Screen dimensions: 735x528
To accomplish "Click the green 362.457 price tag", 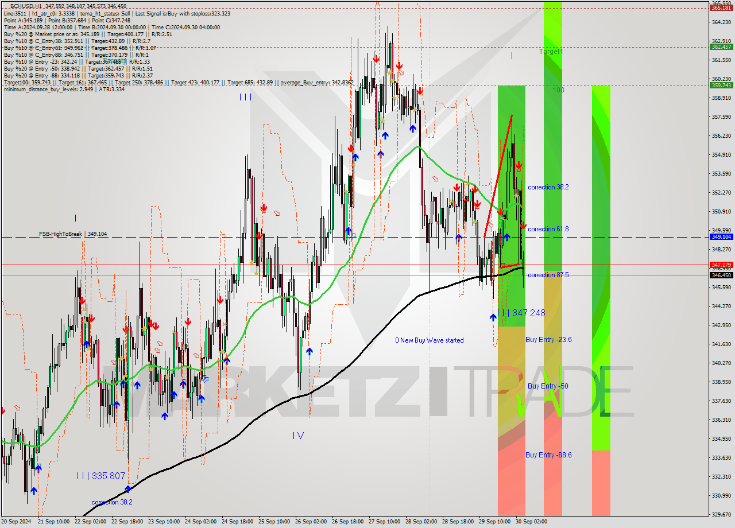I will tap(721, 47).
